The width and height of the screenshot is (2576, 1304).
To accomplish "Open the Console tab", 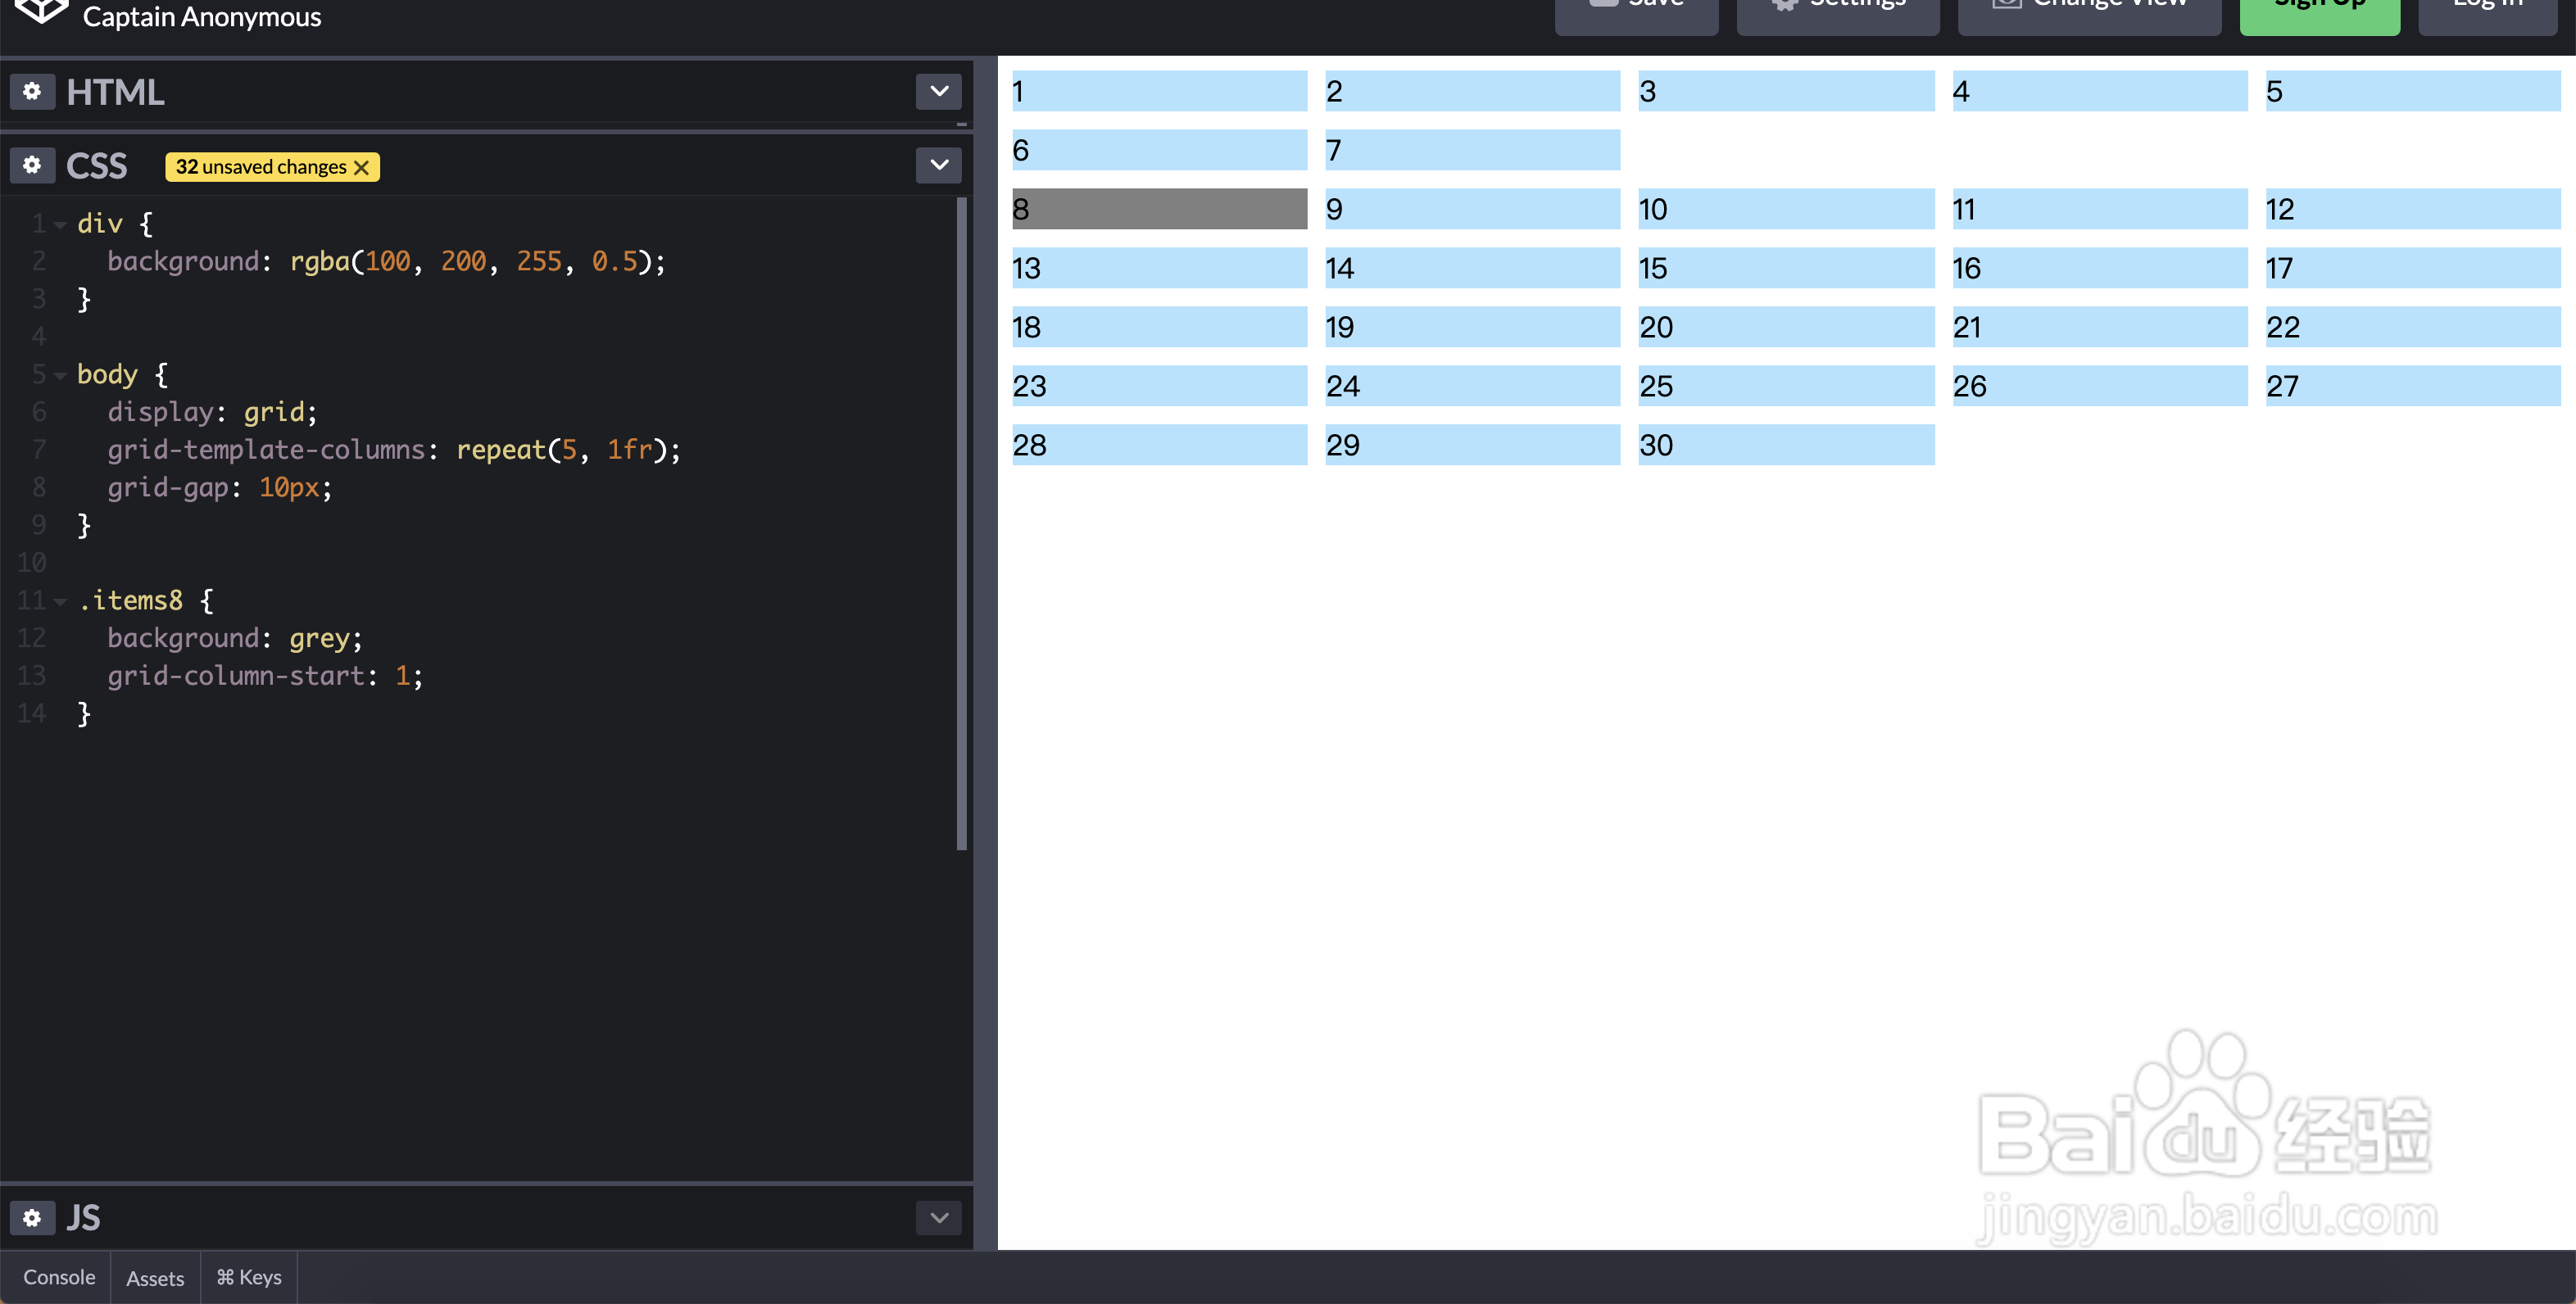I will point(59,1277).
